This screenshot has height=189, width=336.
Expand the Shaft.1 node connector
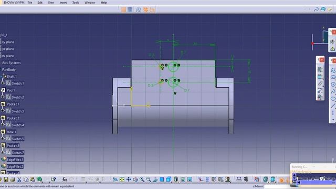tap(3, 83)
